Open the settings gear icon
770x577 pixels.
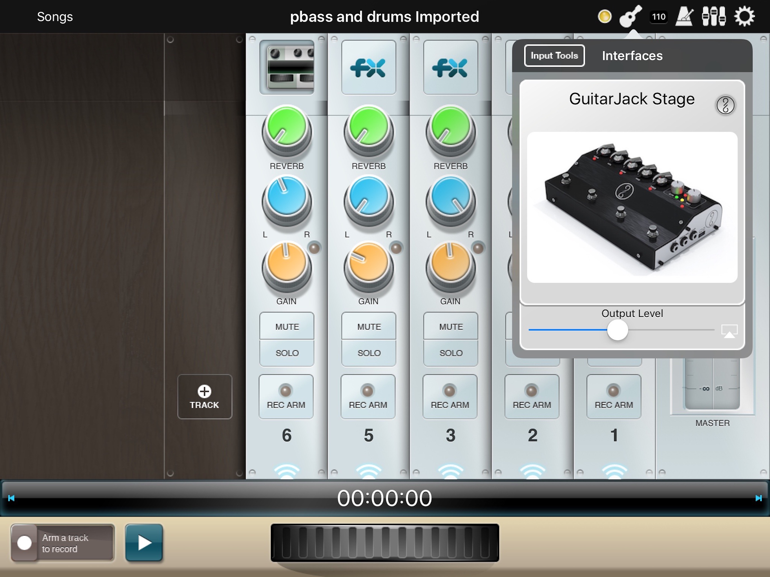click(744, 16)
